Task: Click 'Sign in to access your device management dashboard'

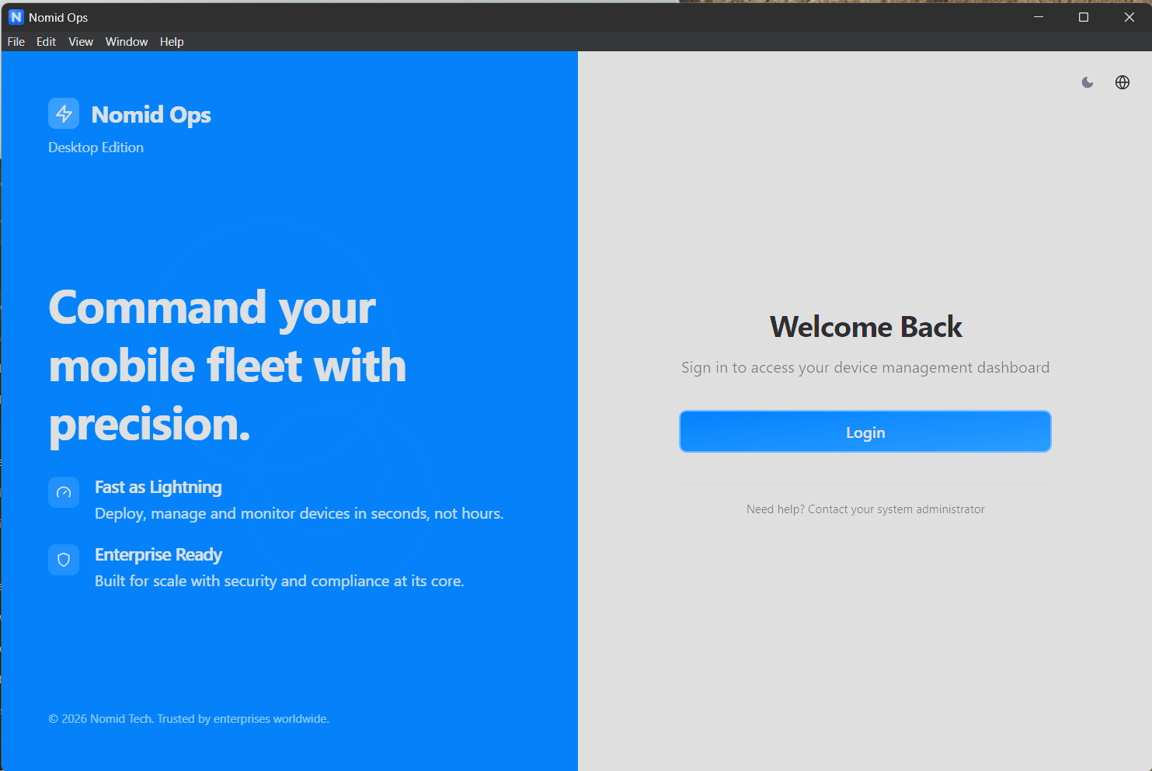Action: pyautogui.click(x=865, y=367)
